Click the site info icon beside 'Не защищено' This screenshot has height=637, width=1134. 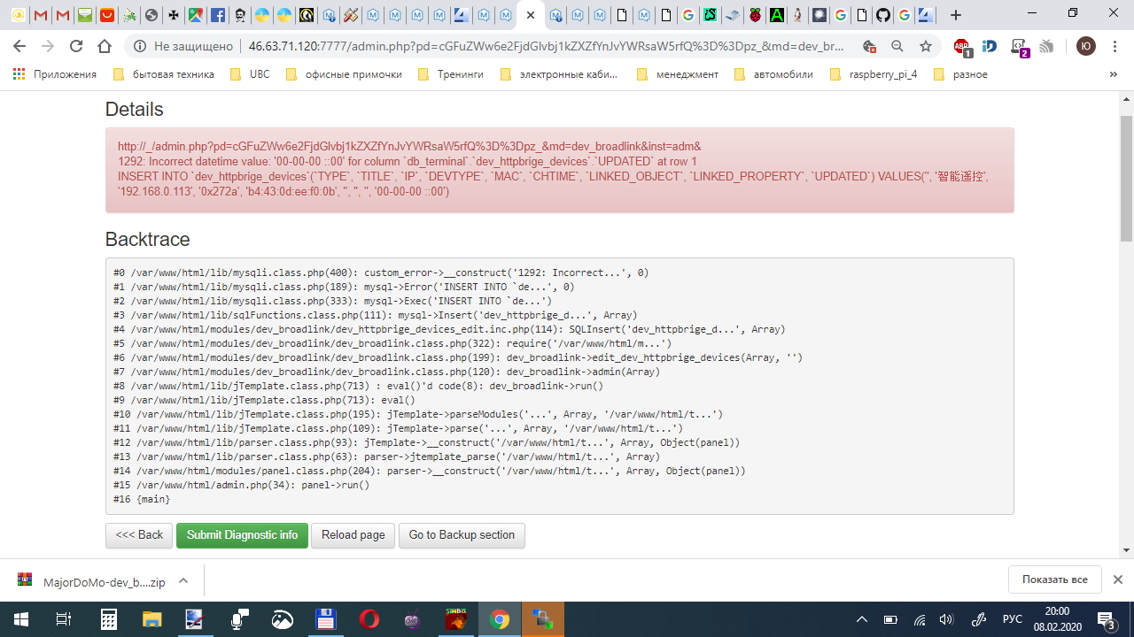pos(139,46)
